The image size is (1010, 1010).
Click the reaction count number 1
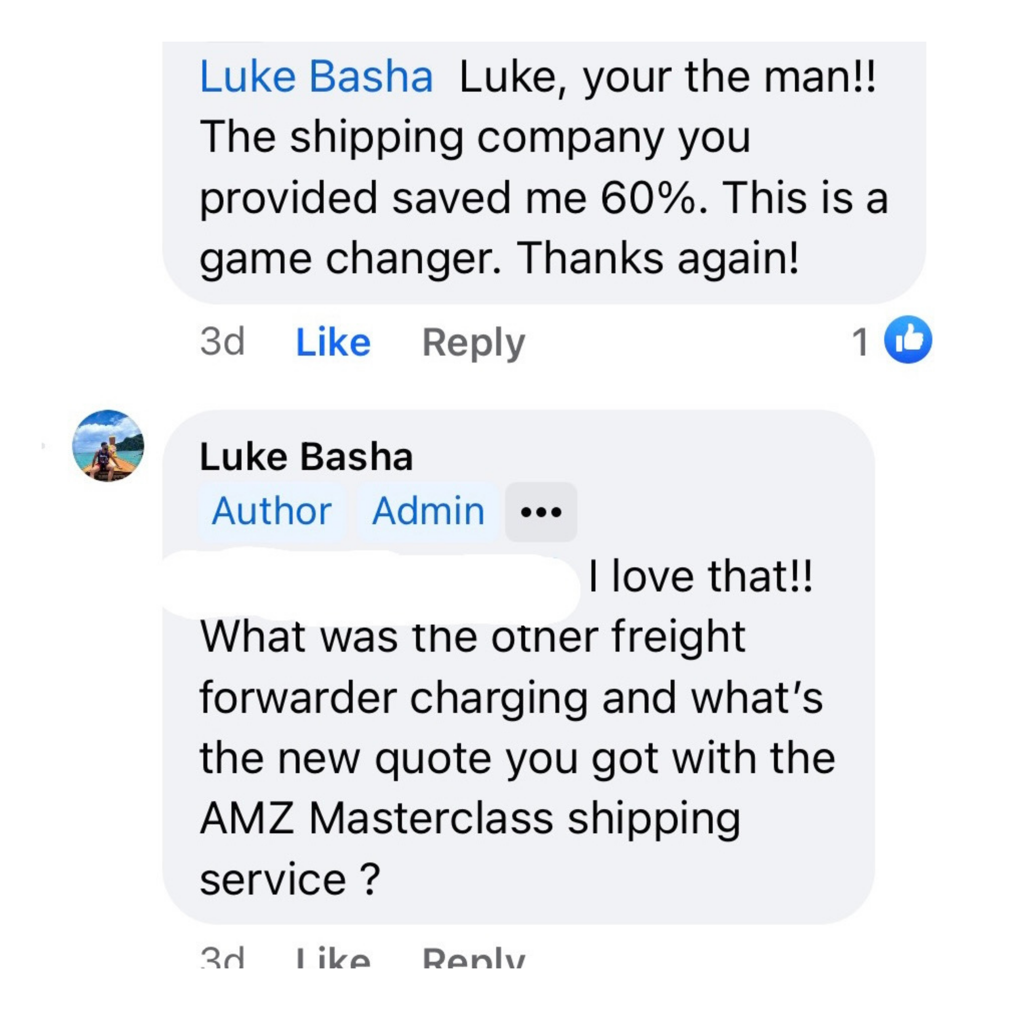860,343
